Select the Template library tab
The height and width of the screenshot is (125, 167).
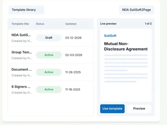point(26,10)
